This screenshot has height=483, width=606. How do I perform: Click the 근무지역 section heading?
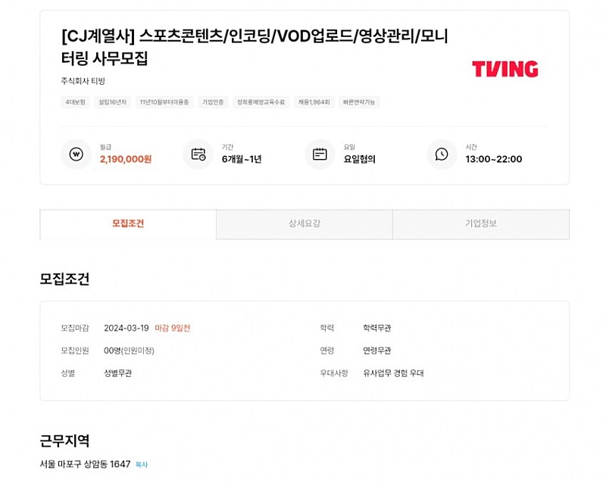point(64,441)
